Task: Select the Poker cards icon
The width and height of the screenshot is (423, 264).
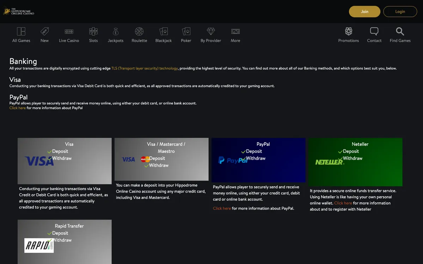Action: pyautogui.click(x=186, y=31)
